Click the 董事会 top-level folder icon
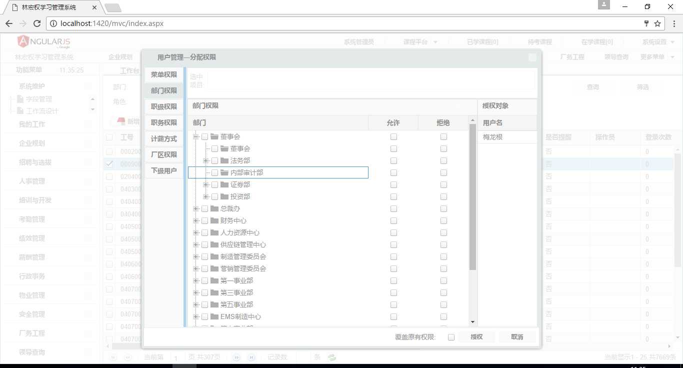683x368 pixels. click(x=214, y=136)
